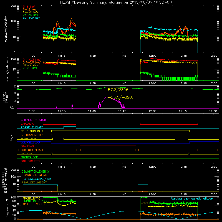
Task: Select the SAA_FLAG label
Action: 27,146
